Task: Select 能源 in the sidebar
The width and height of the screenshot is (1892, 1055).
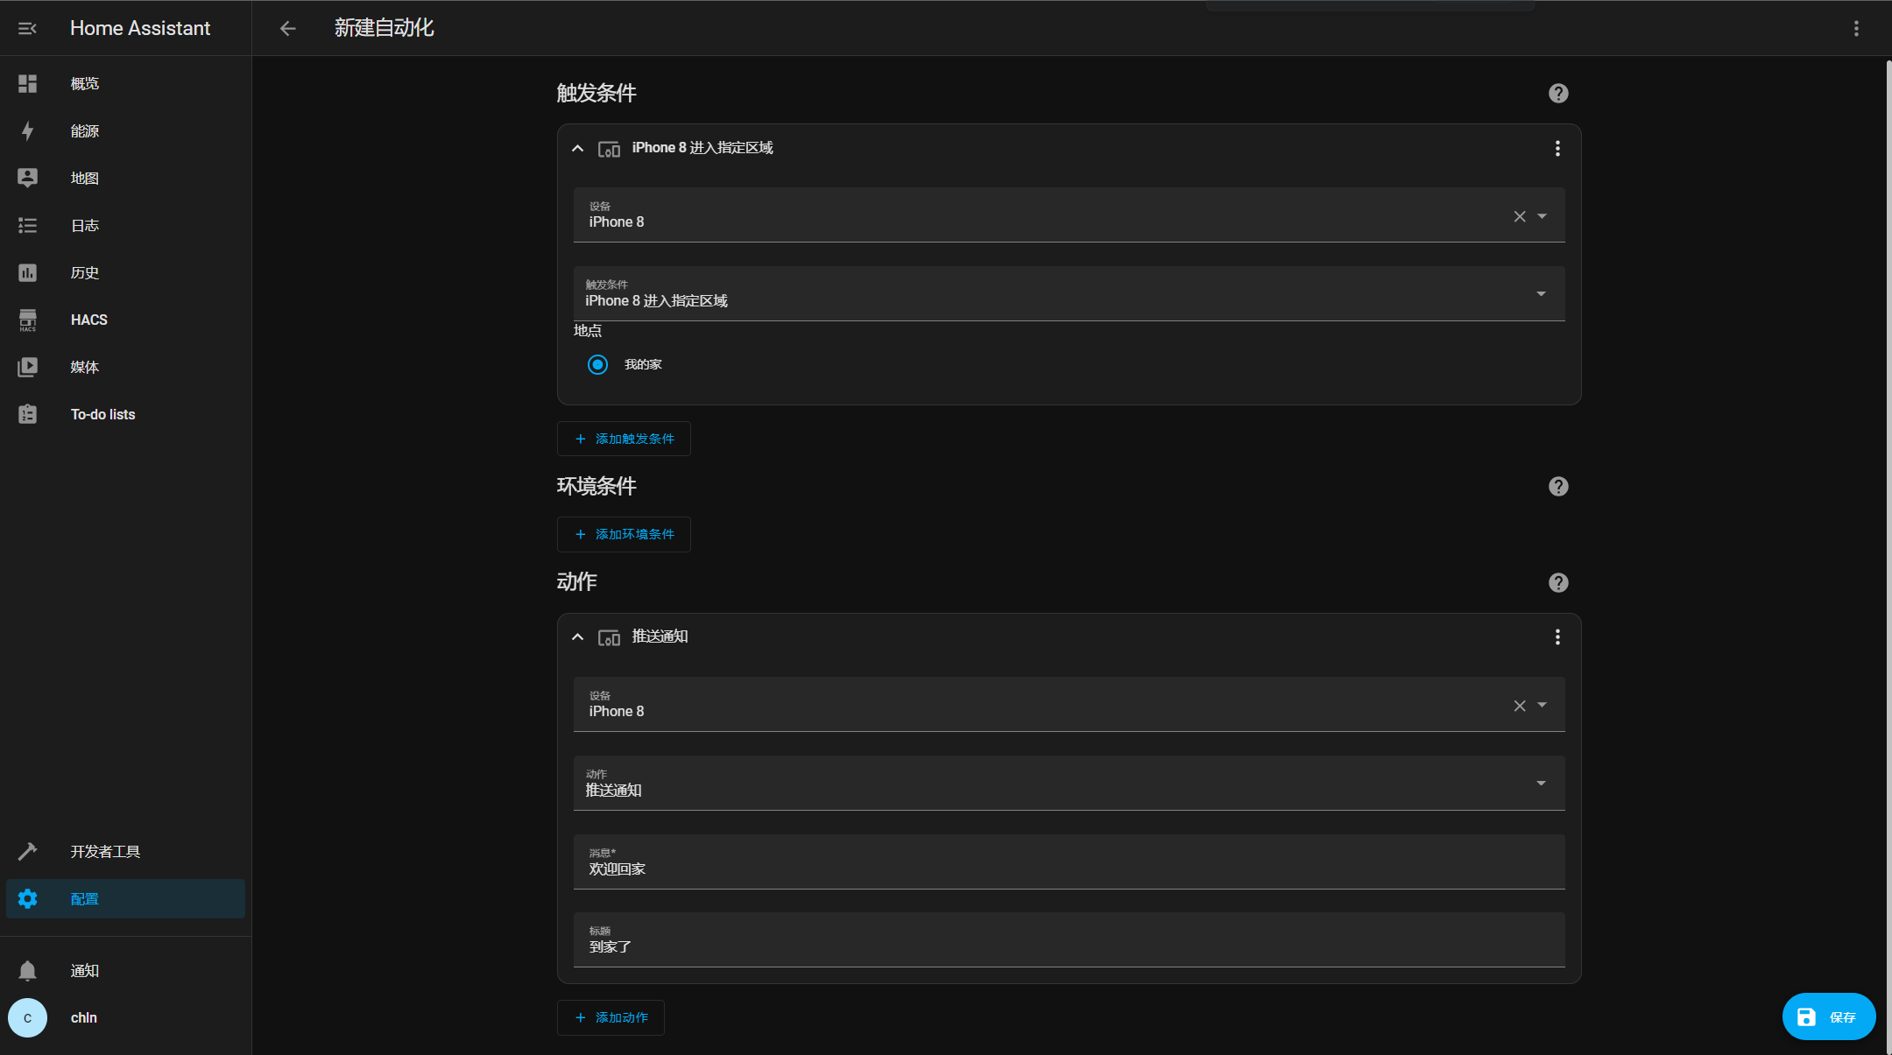Action: pos(125,130)
